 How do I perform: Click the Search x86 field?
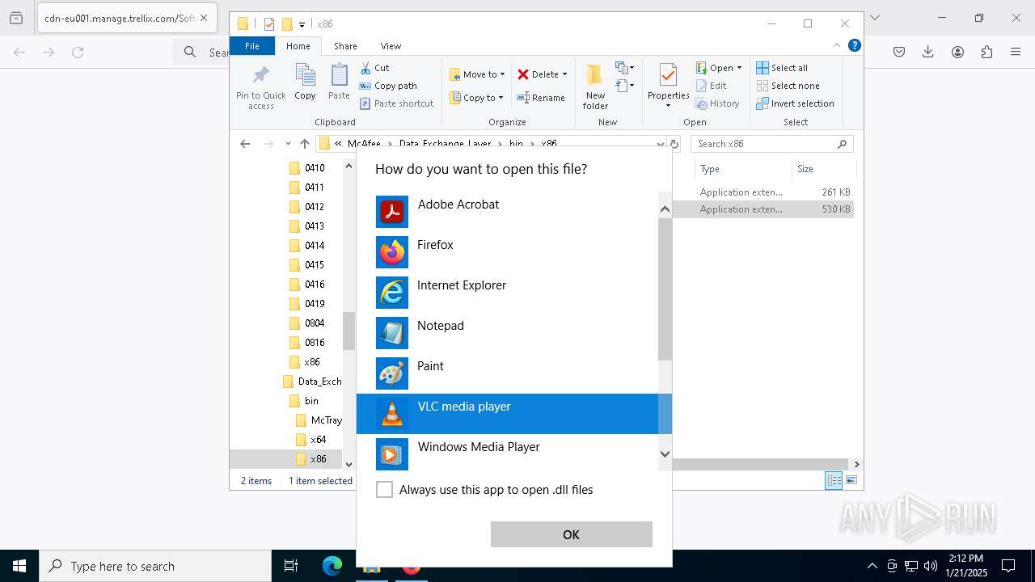pyautogui.click(x=772, y=144)
